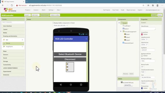Open the Connect menu
Viewport: 165px width, 93px height.
point(36,10)
